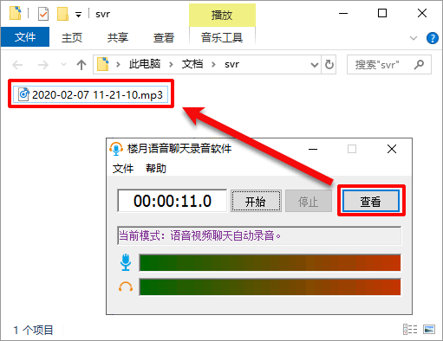
Task: Click the headphone volume level bar
Action: 270,286
